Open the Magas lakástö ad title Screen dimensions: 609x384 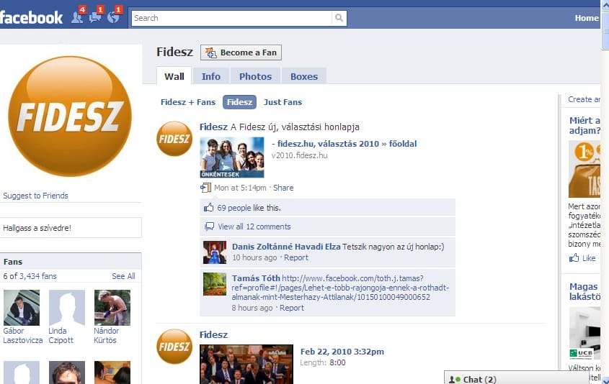(x=584, y=291)
